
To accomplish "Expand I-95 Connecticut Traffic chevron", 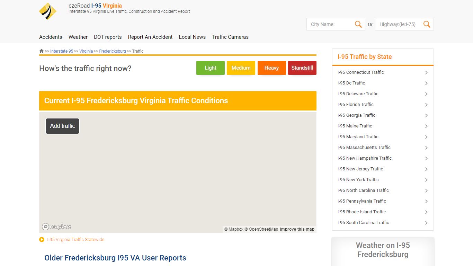I will coord(426,72).
